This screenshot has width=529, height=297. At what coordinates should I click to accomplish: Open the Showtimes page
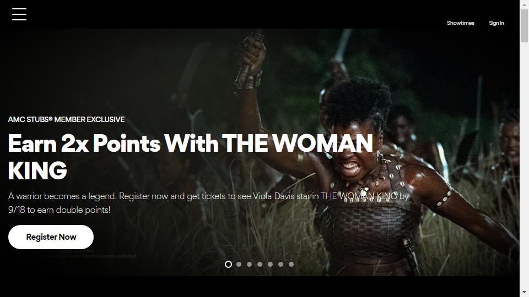coord(461,23)
